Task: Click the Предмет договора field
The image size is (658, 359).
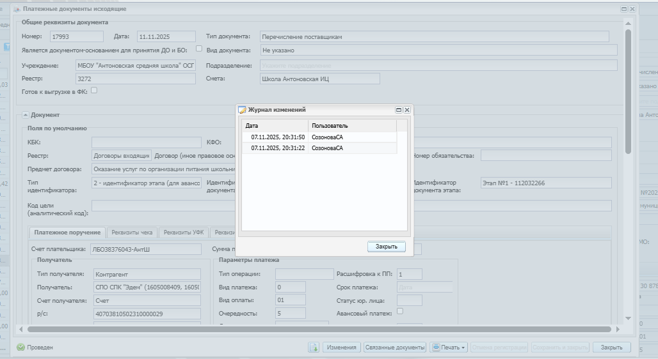Action: click(x=164, y=169)
